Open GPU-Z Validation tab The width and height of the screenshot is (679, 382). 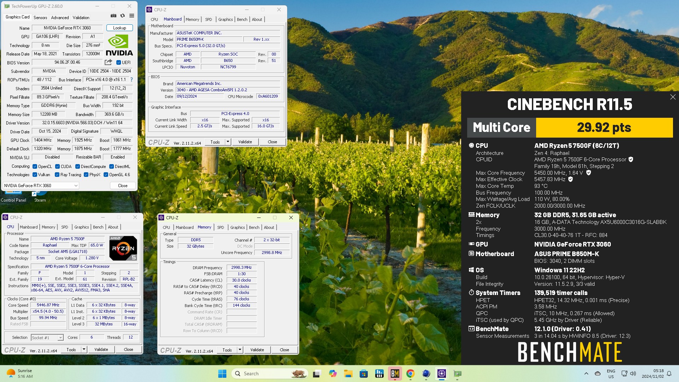pos(81,18)
